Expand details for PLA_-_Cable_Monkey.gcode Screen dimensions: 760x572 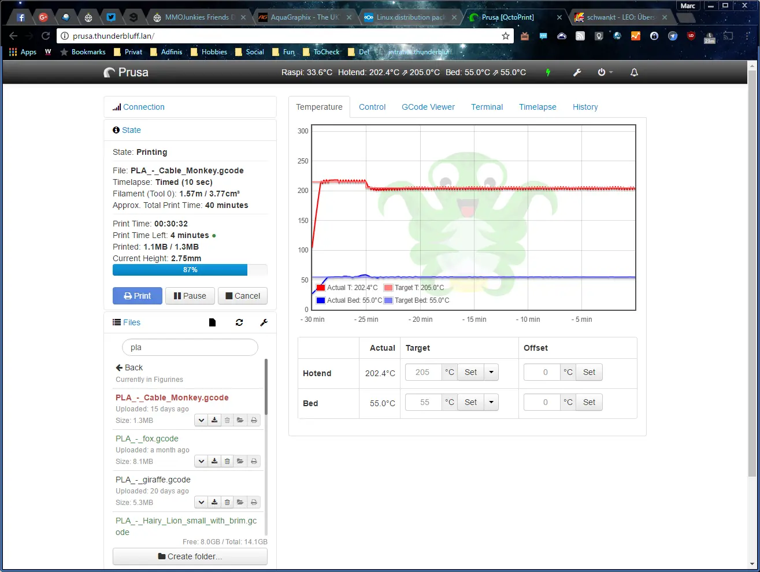tap(201, 420)
